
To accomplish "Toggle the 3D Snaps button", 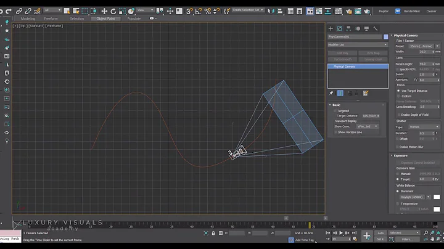I will 189,11.
